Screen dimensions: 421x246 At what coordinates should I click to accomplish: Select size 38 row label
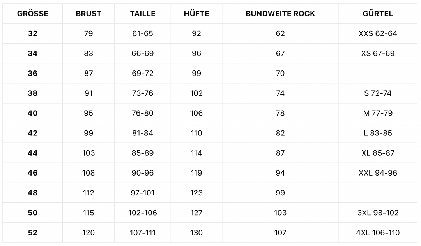[33, 93]
